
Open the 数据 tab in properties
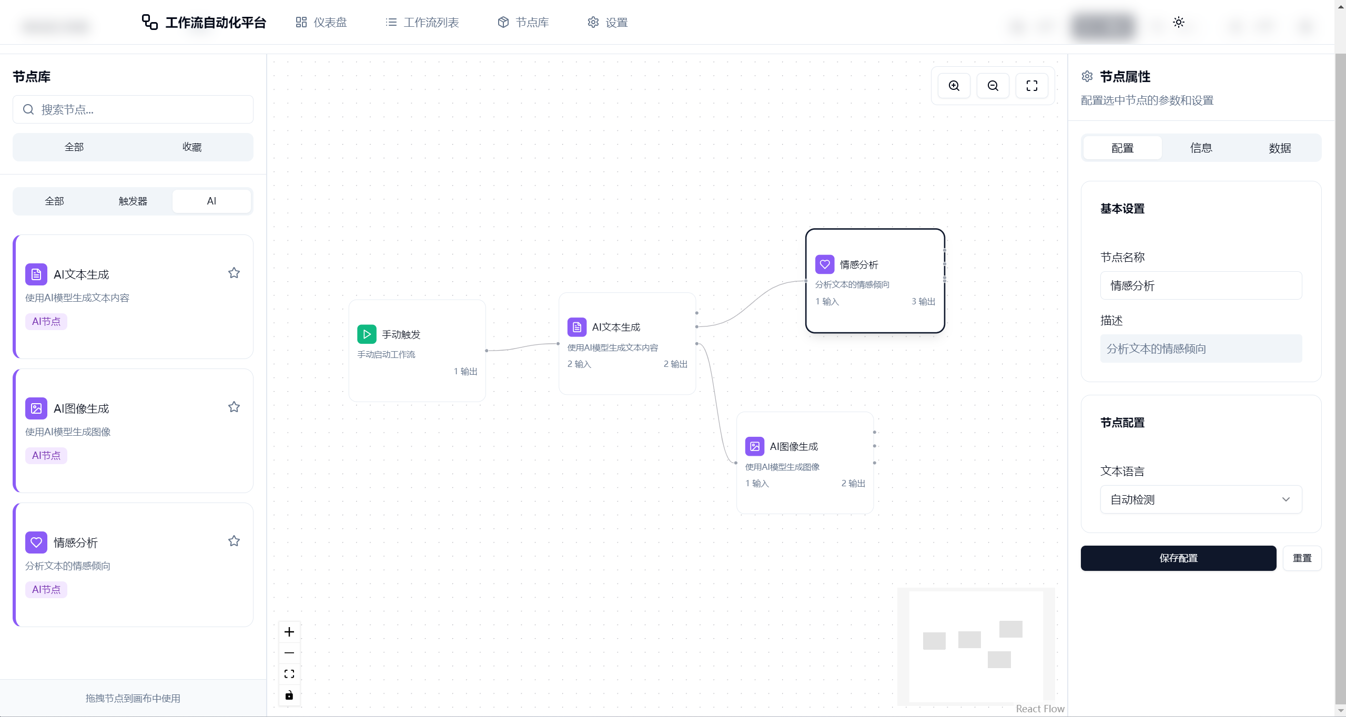(x=1279, y=148)
